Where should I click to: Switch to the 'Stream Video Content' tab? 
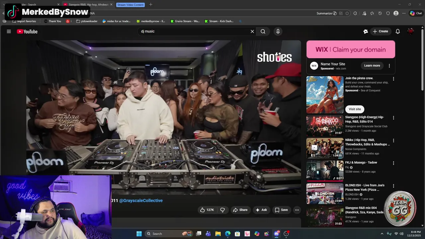pyautogui.click(x=130, y=5)
